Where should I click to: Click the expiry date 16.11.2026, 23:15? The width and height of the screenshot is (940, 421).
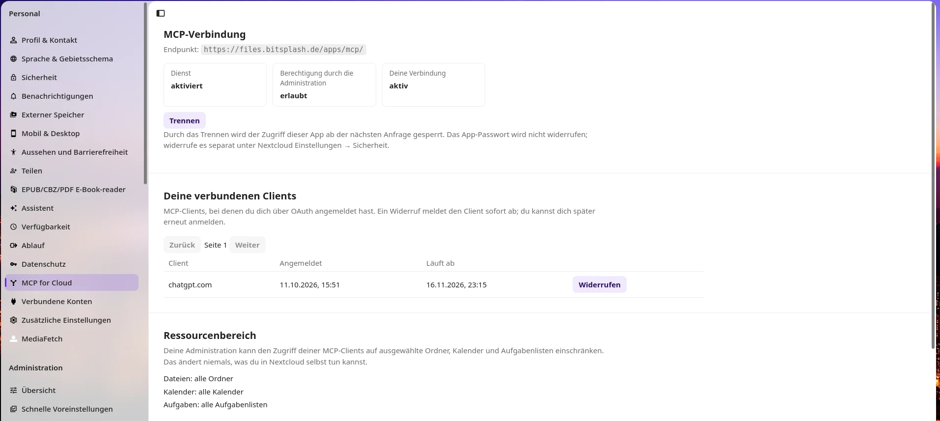456,285
